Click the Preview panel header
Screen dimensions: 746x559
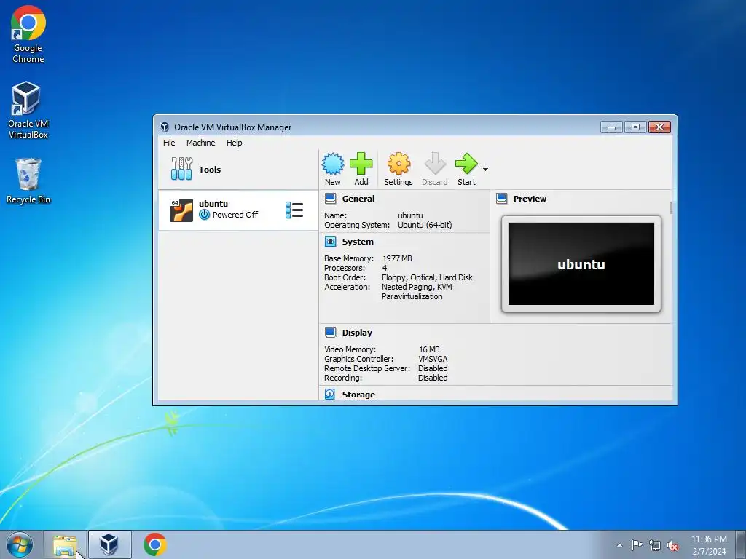(x=530, y=199)
